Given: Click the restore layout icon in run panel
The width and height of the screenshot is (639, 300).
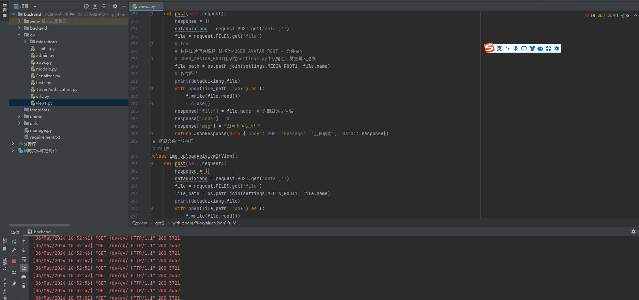Looking at the screenshot, I should (x=14, y=272).
